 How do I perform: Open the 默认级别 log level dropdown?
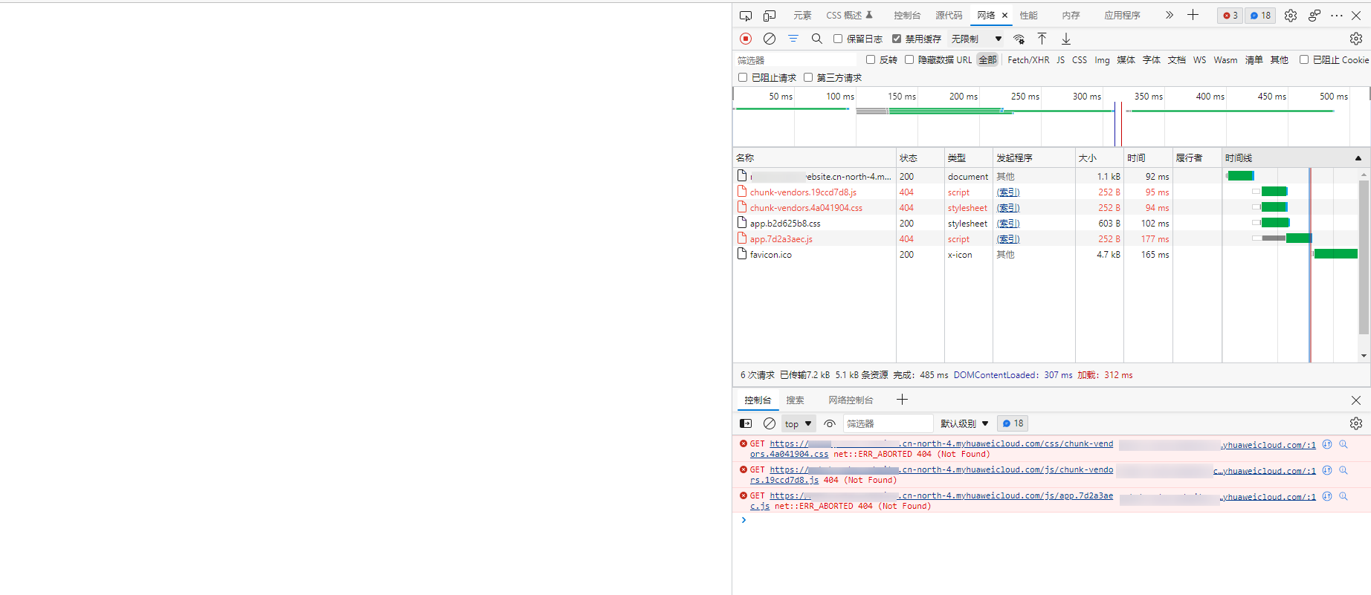(x=964, y=423)
